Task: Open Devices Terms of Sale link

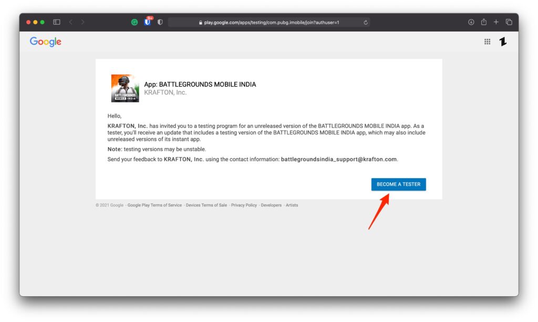Action: click(206, 205)
